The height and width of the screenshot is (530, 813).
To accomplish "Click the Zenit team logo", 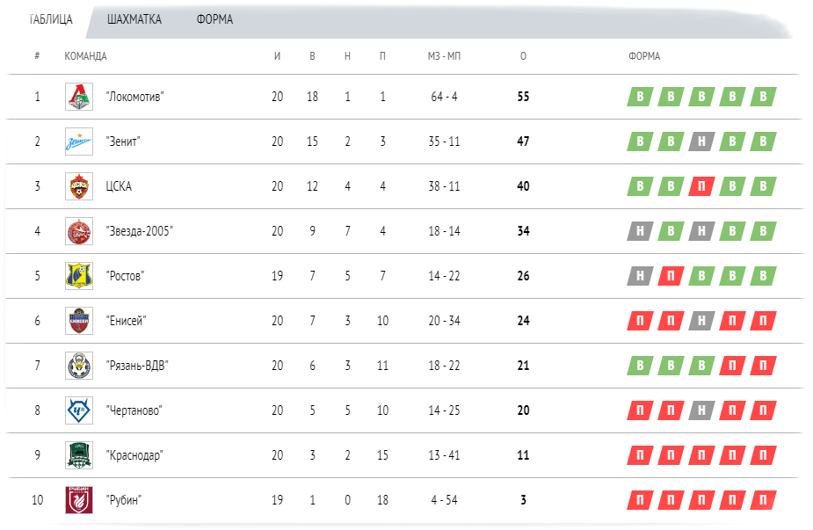I will [79, 142].
